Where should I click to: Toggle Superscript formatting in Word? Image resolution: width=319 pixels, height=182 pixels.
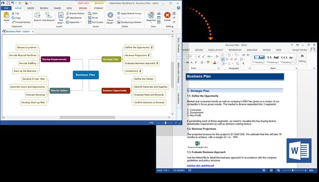[196, 62]
